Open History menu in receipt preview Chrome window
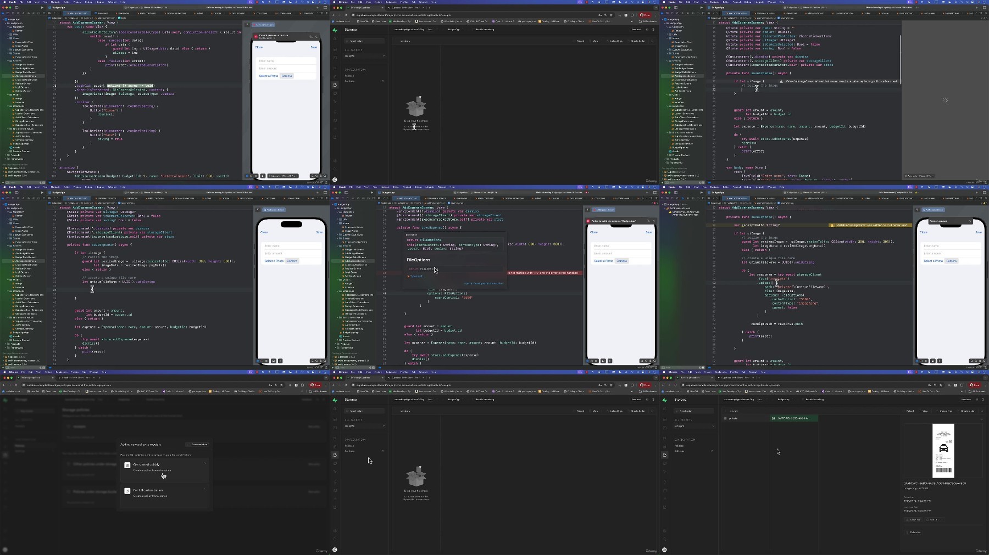 pos(708,372)
